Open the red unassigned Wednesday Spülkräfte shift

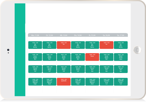(x=64, y=82)
